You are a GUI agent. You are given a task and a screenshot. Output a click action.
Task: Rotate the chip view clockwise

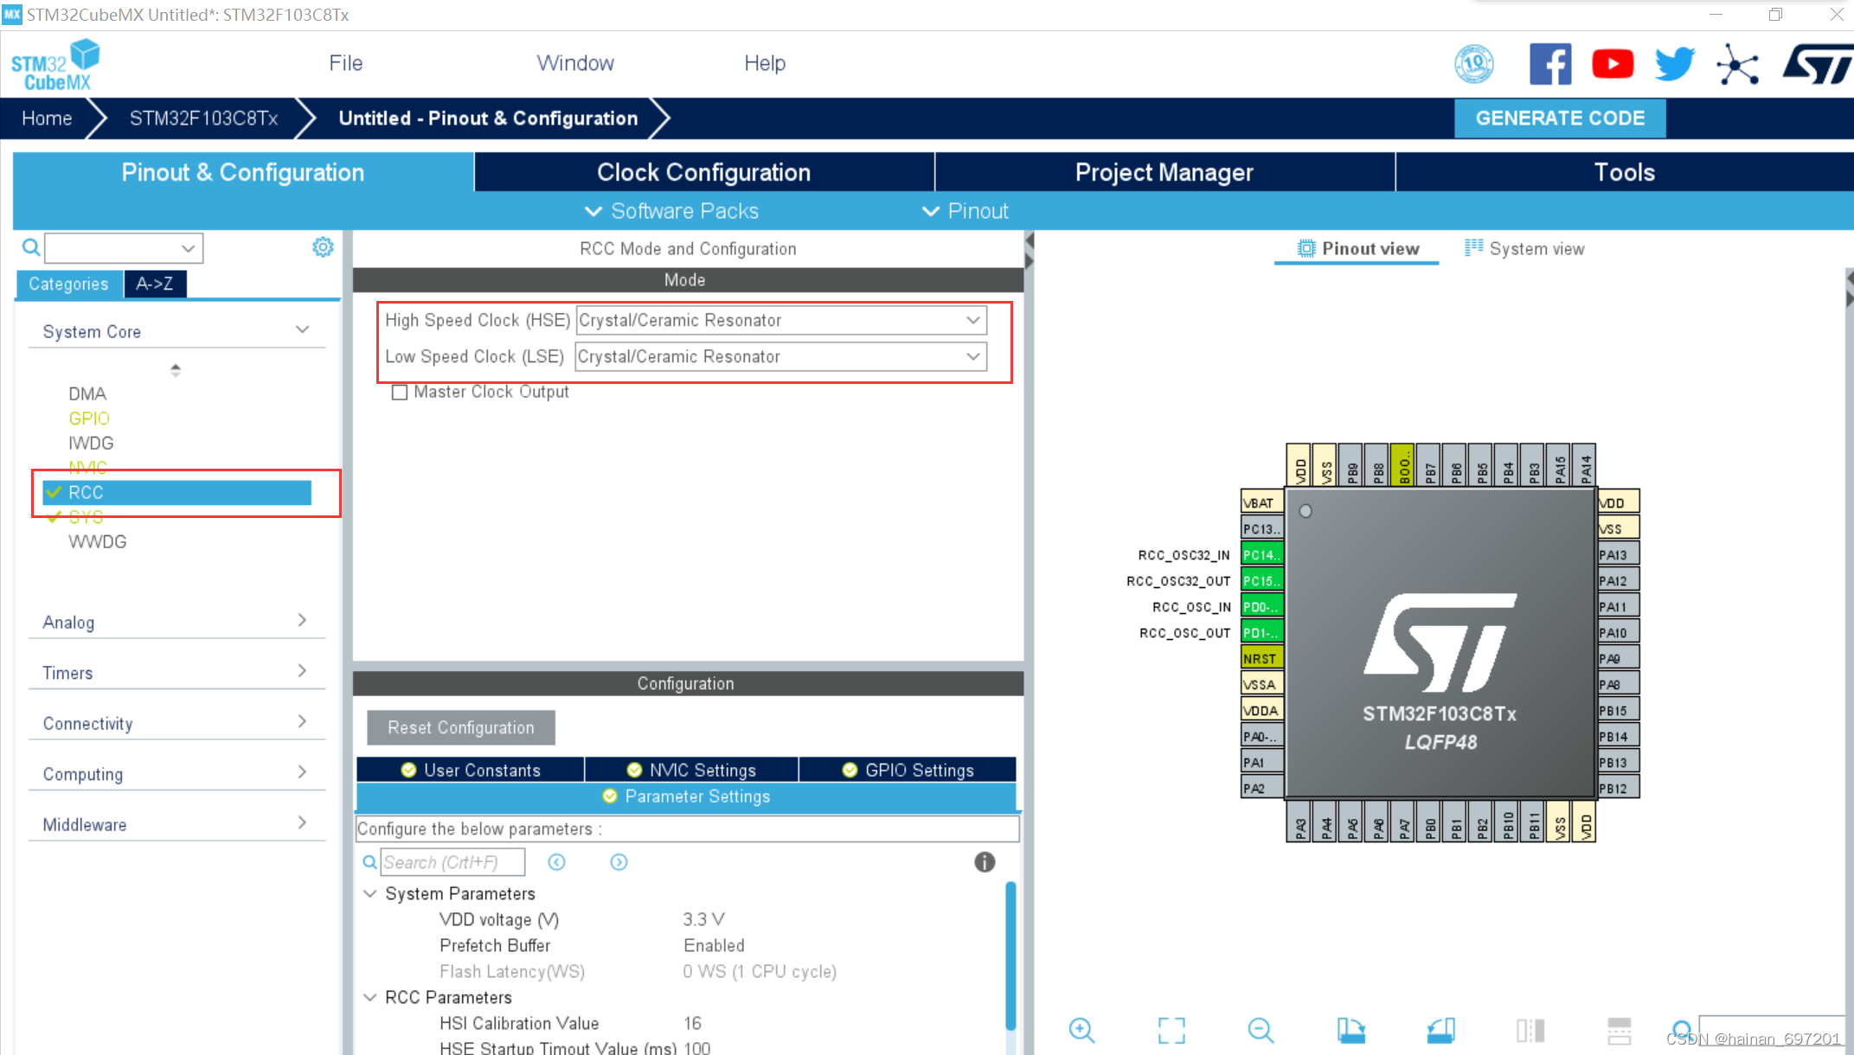1350,1030
